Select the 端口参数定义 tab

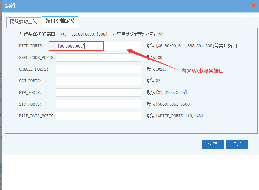click(60, 21)
